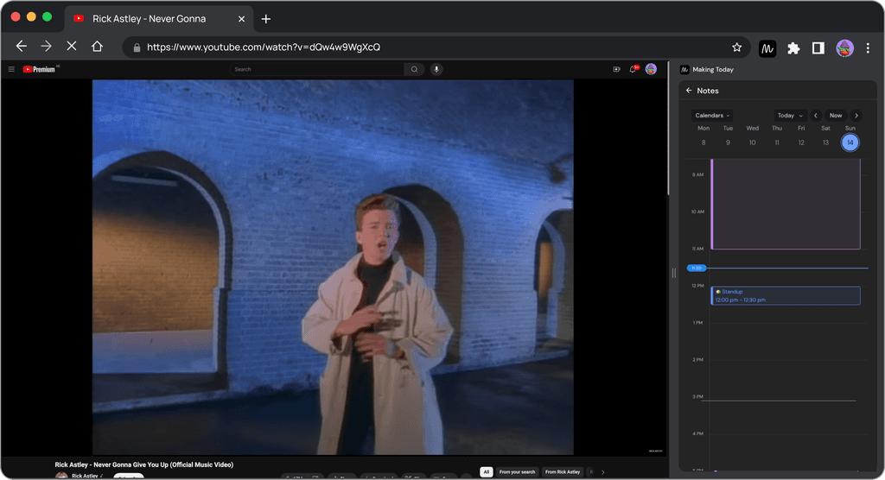
Task: Select the From Rick Astley chip
Action: coord(562,472)
